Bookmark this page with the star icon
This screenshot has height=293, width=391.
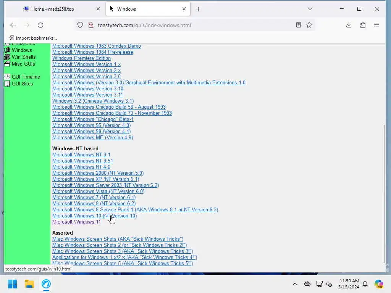(x=309, y=25)
